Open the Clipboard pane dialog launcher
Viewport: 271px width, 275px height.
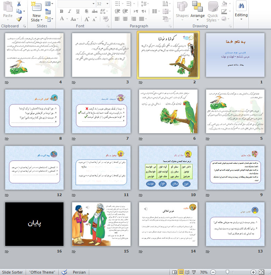coord(24,26)
